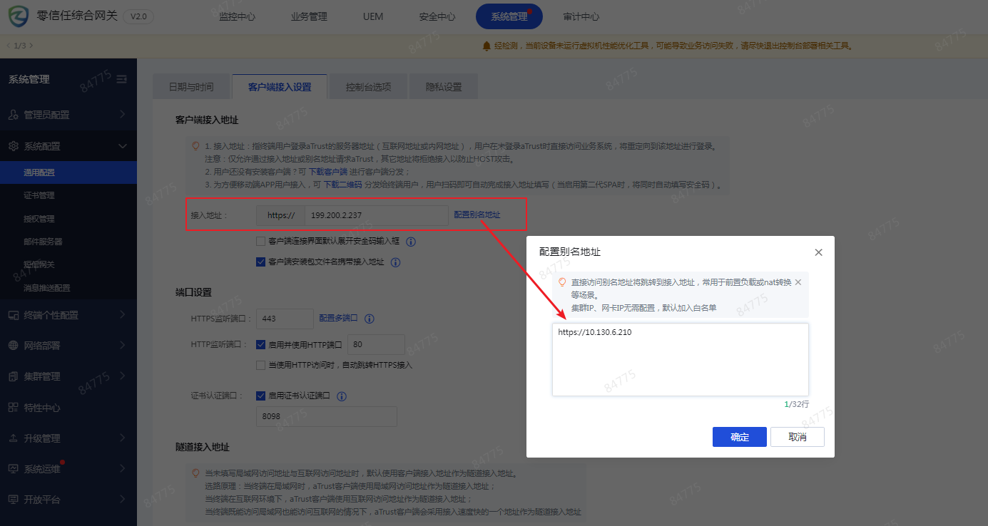Viewport: 988px width, 526px height.
Task: Click help icon next to 客户端安装包文件名携带接入地址
Action: pos(395,262)
